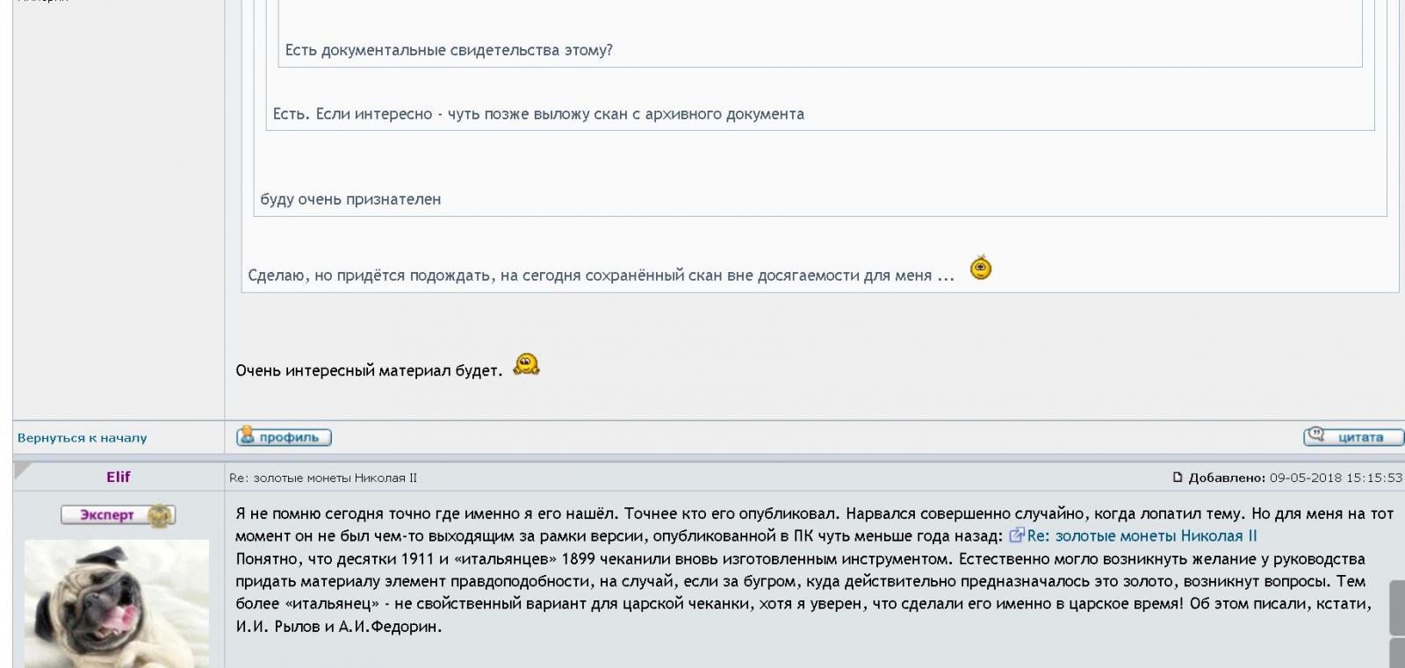Click the laughing pug avatar image
Image resolution: width=1405 pixels, height=668 pixels.
pos(117,604)
